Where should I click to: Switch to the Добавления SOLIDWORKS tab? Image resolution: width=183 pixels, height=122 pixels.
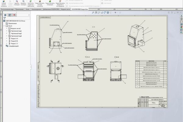tap(51, 9)
